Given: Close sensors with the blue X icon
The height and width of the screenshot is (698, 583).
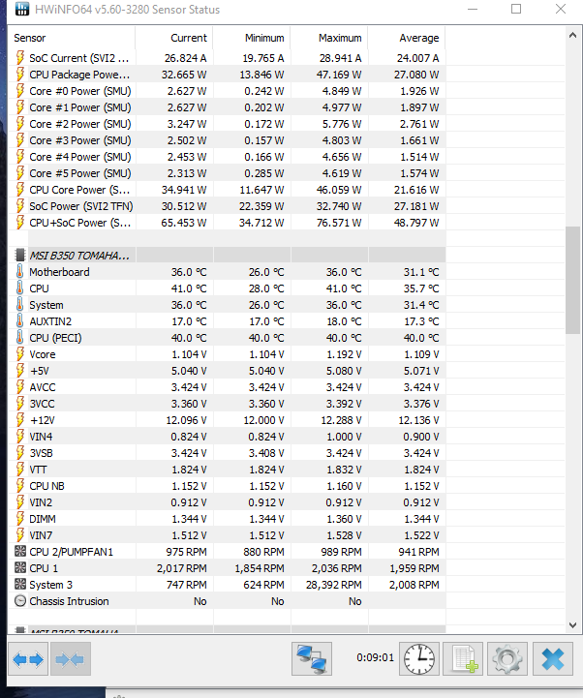Looking at the screenshot, I should 553,659.
